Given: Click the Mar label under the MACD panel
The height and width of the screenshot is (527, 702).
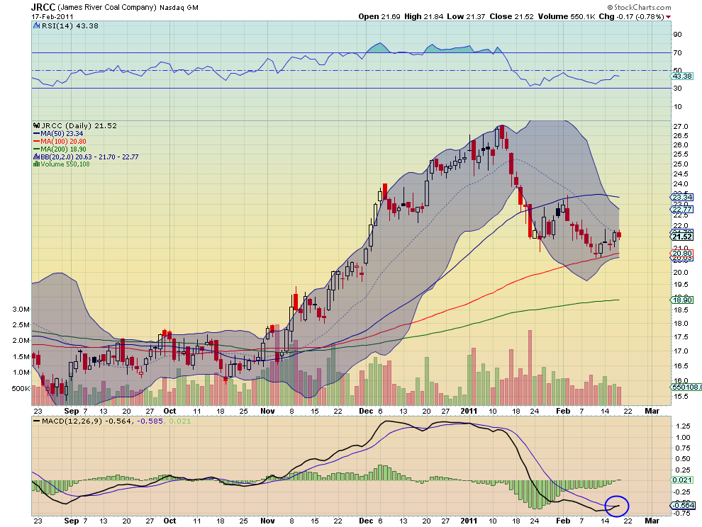Looking at the screenshot, I should (652, 521).
